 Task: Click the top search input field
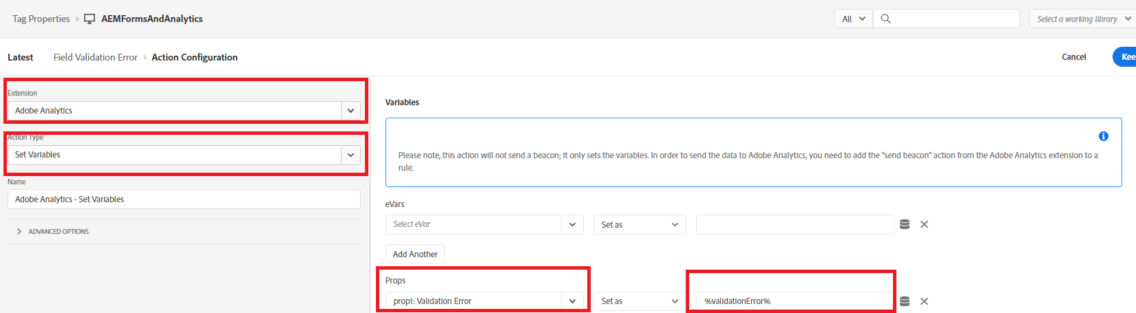pos(946,19)
